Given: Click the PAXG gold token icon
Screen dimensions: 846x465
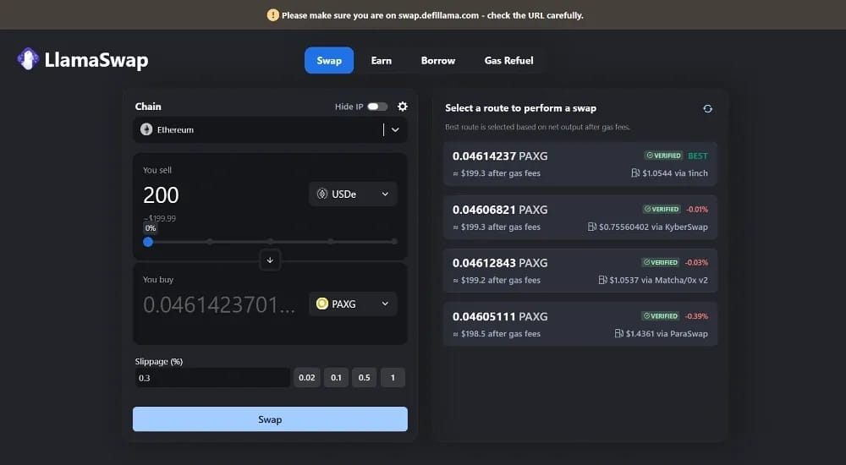Looking at the screenshot, I should 322,304.
